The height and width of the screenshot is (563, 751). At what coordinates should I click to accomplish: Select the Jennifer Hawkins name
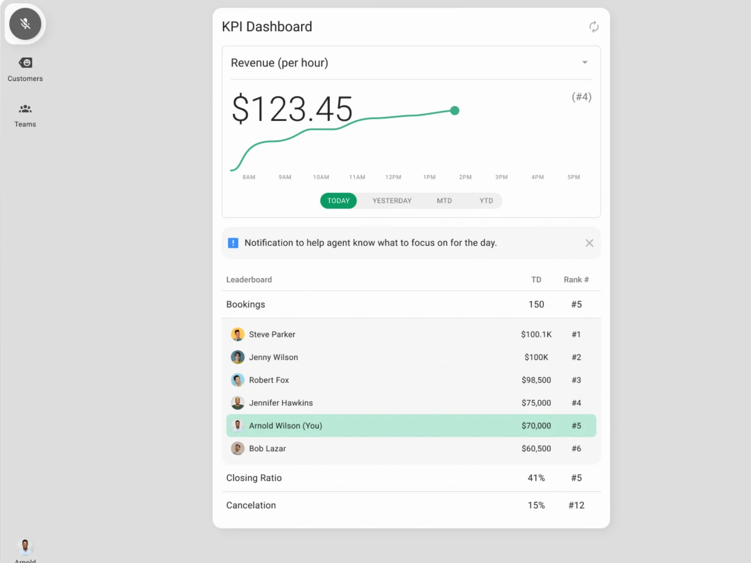(281, 403)
